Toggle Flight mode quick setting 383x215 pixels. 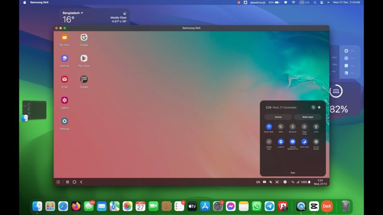pos(304,127)
